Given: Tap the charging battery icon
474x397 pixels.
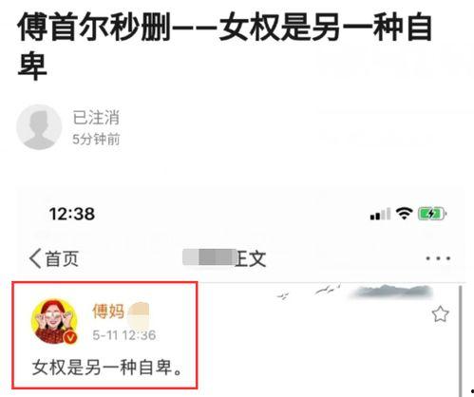Looking at the screenshot, I should (x=432, y=214).
